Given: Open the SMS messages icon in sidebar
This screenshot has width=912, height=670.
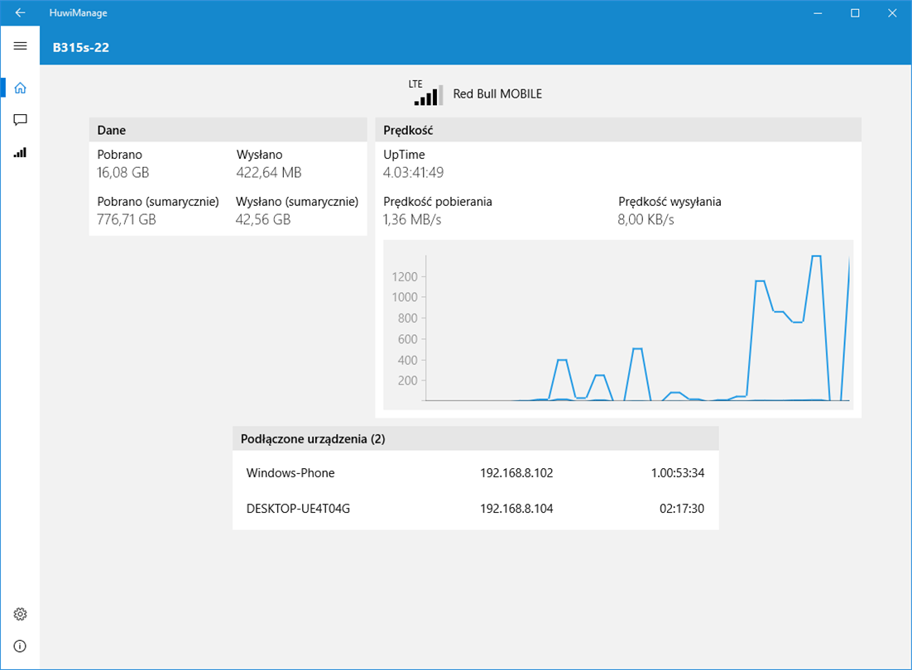Looking at the screenshot, I should pyautogui.click(x=20, y=120).
